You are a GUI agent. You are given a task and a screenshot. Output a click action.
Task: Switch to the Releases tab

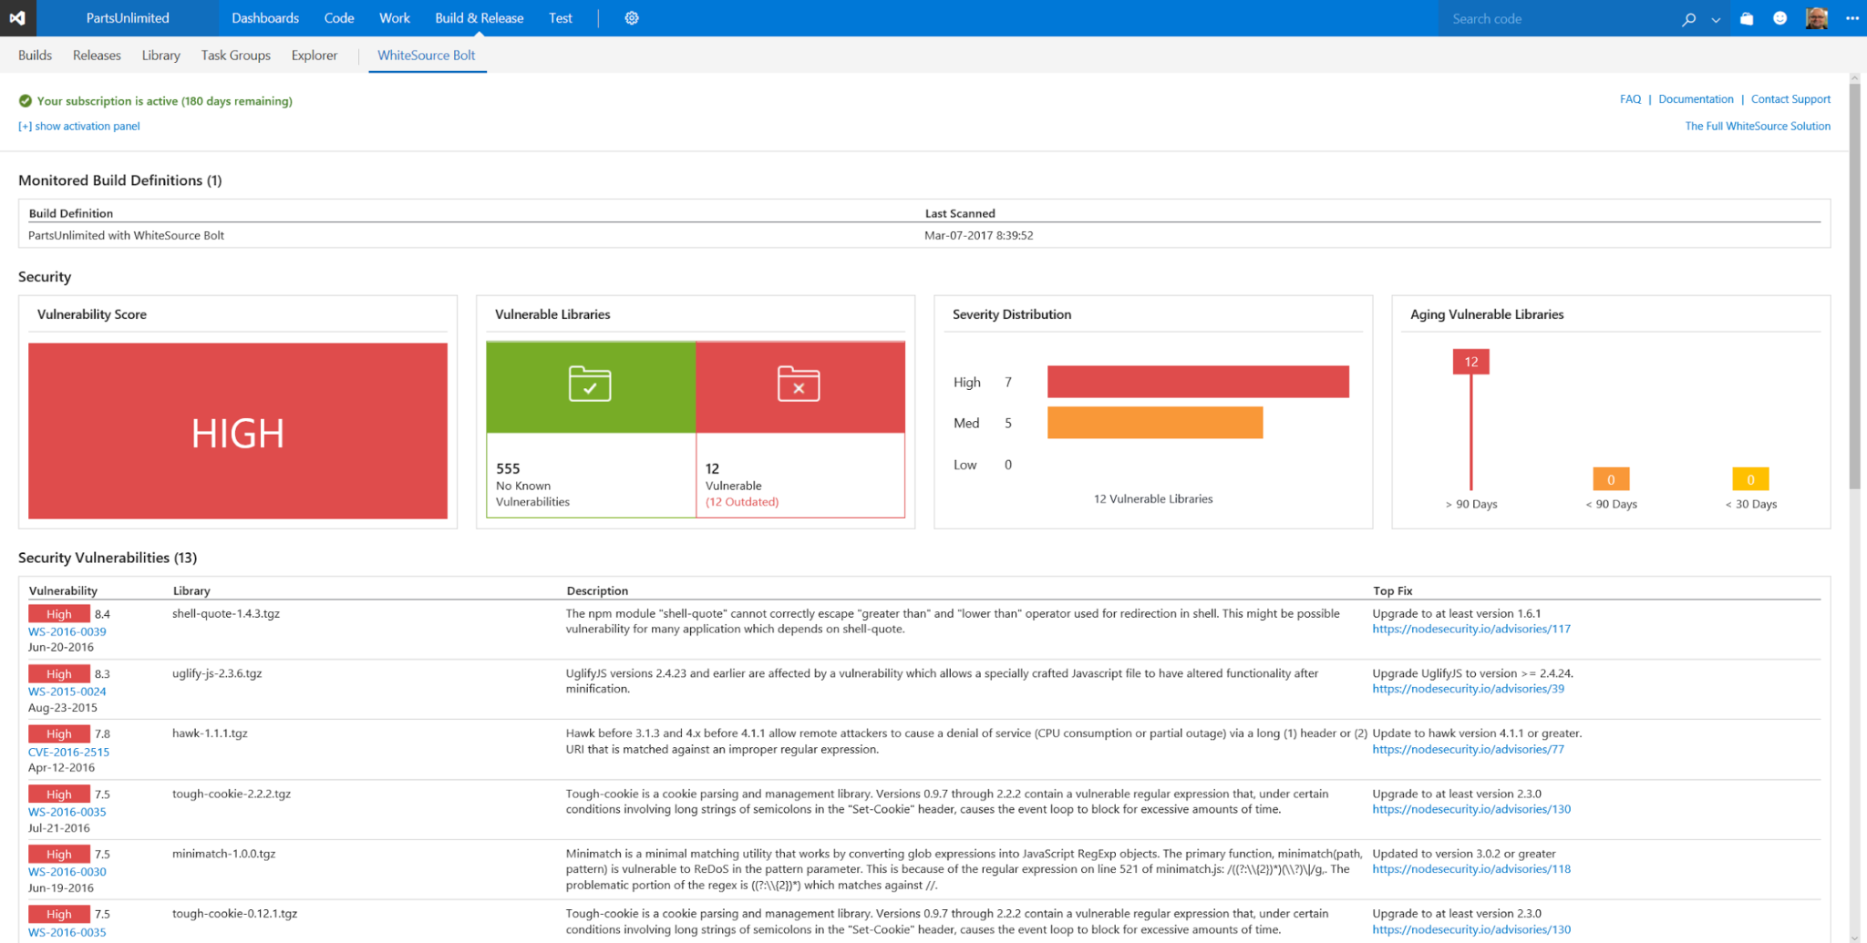point(97,56)
